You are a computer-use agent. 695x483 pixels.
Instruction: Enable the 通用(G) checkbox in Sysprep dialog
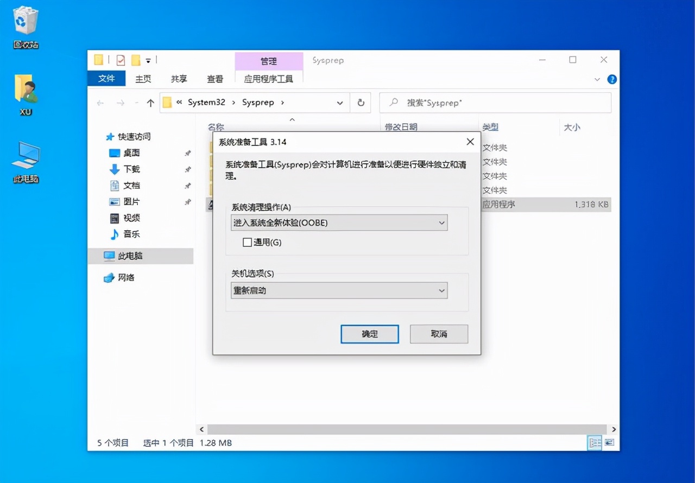point(248,242)
